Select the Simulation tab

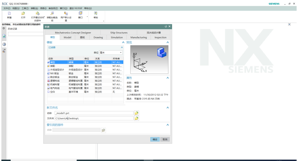point(117,37)
